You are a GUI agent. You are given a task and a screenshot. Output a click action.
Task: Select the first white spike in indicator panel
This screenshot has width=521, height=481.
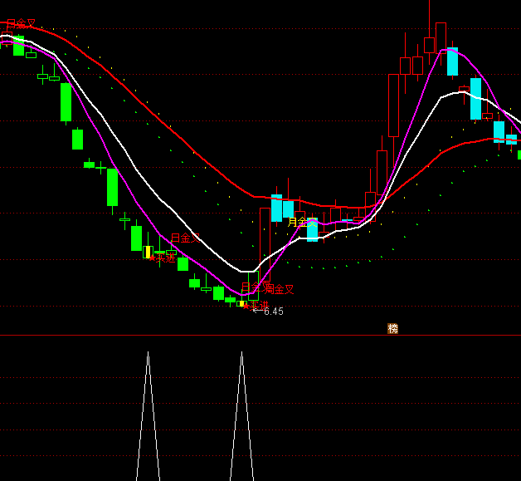148,415
